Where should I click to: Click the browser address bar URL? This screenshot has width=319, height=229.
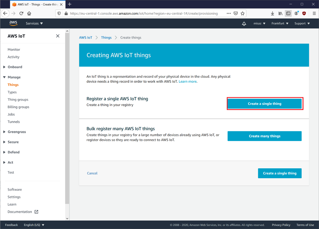(x=144, y=13)
